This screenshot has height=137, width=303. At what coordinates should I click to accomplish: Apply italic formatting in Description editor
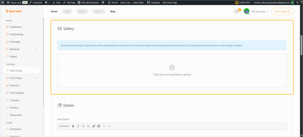tap(78, 126)
